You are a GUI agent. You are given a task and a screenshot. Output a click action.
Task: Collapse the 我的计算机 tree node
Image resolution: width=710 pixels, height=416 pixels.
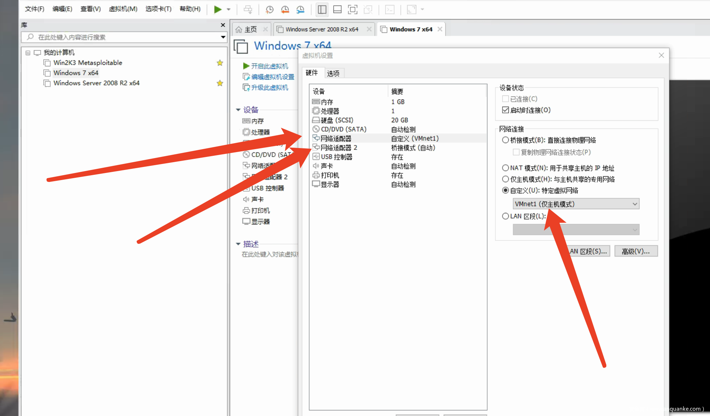point(28,53)
